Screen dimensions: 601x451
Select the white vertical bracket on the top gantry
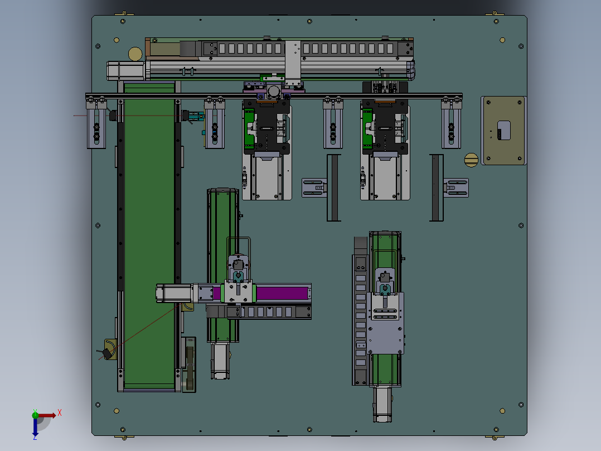pyautogui.click(x=293, y=63)
